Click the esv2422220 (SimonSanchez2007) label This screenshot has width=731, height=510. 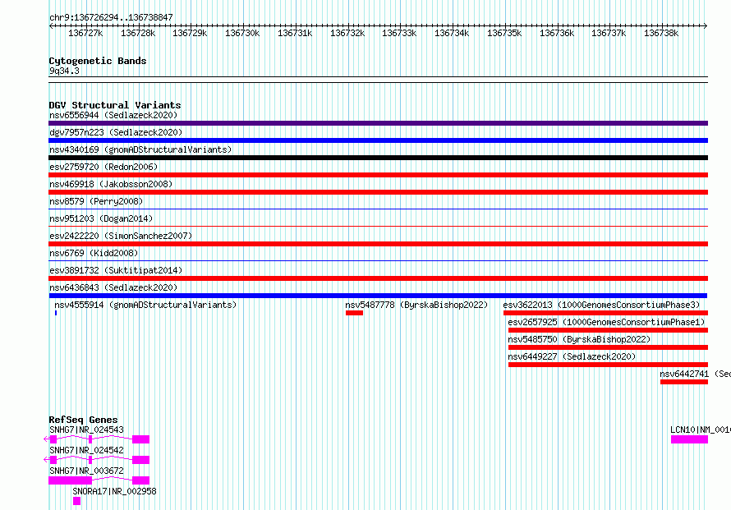click(121, 236)
